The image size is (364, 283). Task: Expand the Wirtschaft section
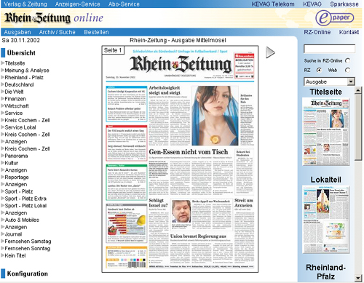(17, 106)
